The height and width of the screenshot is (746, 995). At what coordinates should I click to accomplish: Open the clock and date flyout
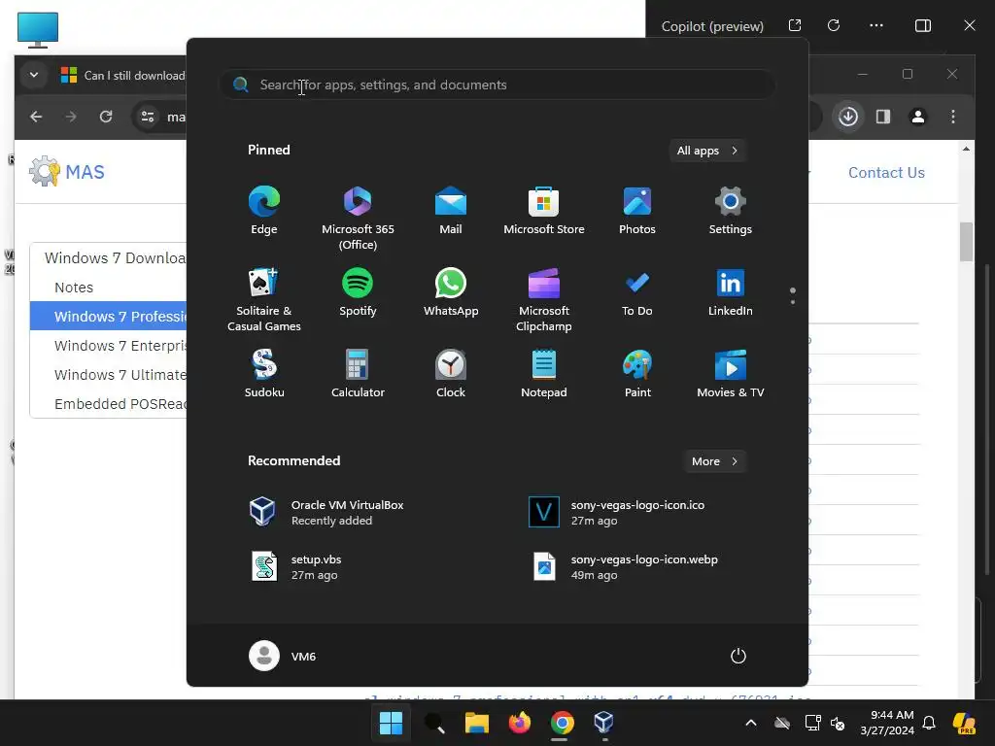pos(887,723)
